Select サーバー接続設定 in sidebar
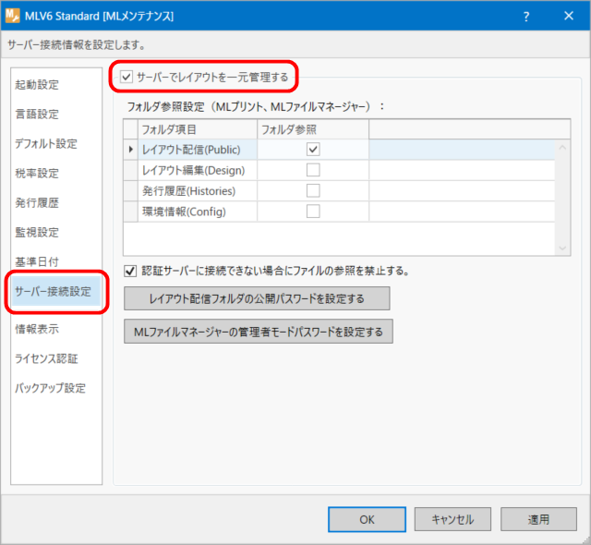The width and height of the screenshot is (591, 545). click(x=56, y=291)
